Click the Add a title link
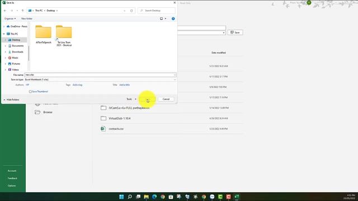 tap(124, 85)
